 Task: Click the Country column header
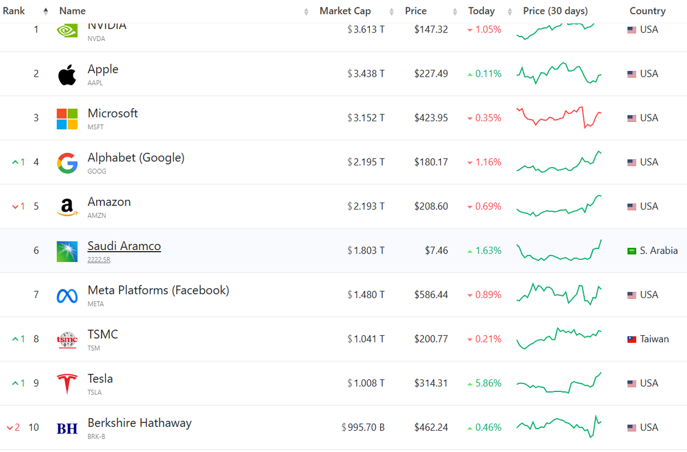647,11
